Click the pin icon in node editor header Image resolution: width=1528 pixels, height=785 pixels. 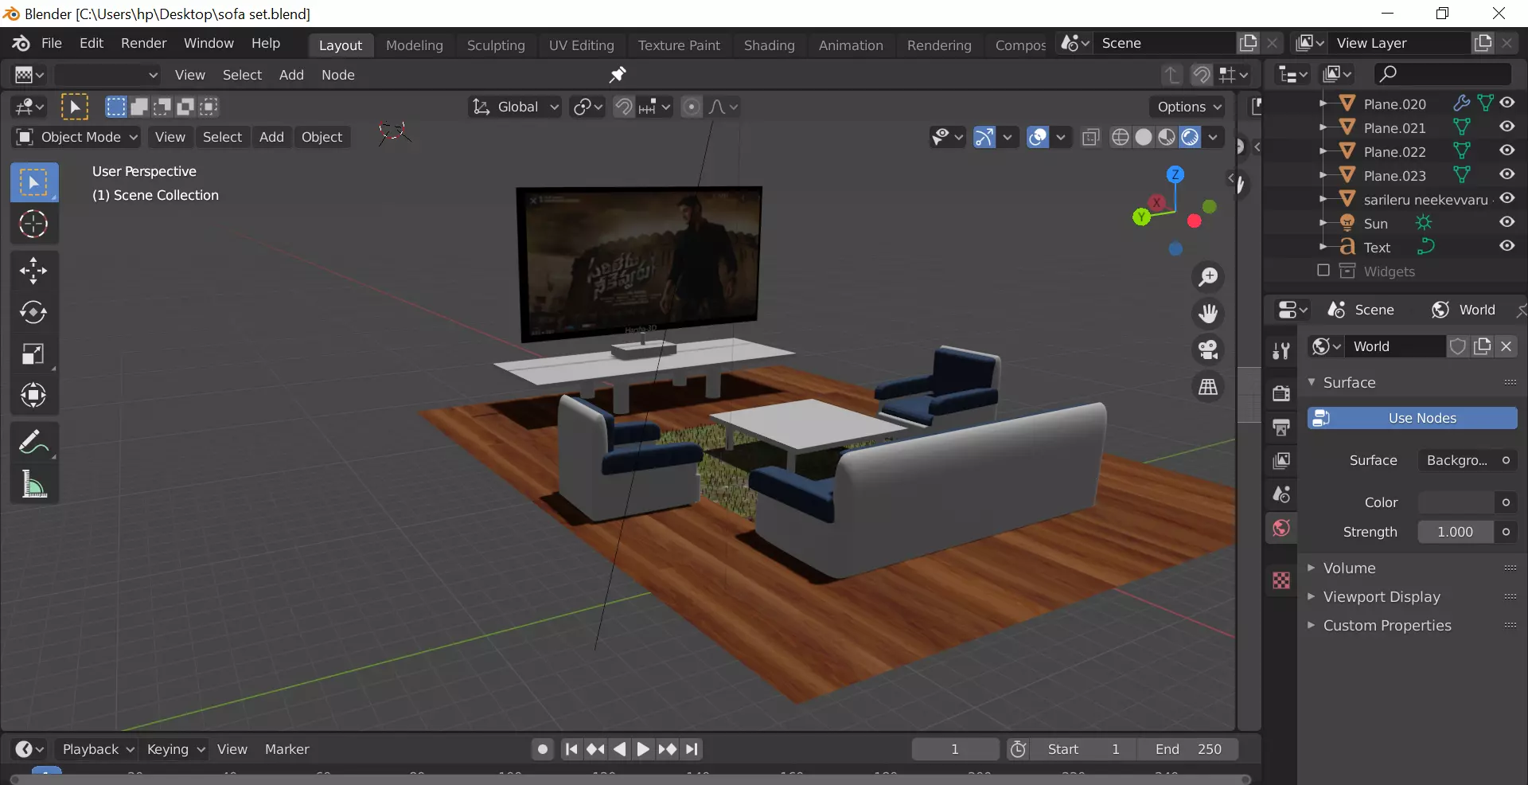click(618, 75)
